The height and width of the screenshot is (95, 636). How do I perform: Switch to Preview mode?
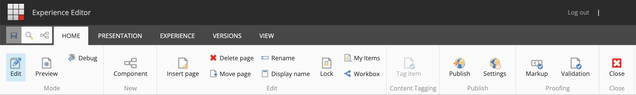pos(47,67)
